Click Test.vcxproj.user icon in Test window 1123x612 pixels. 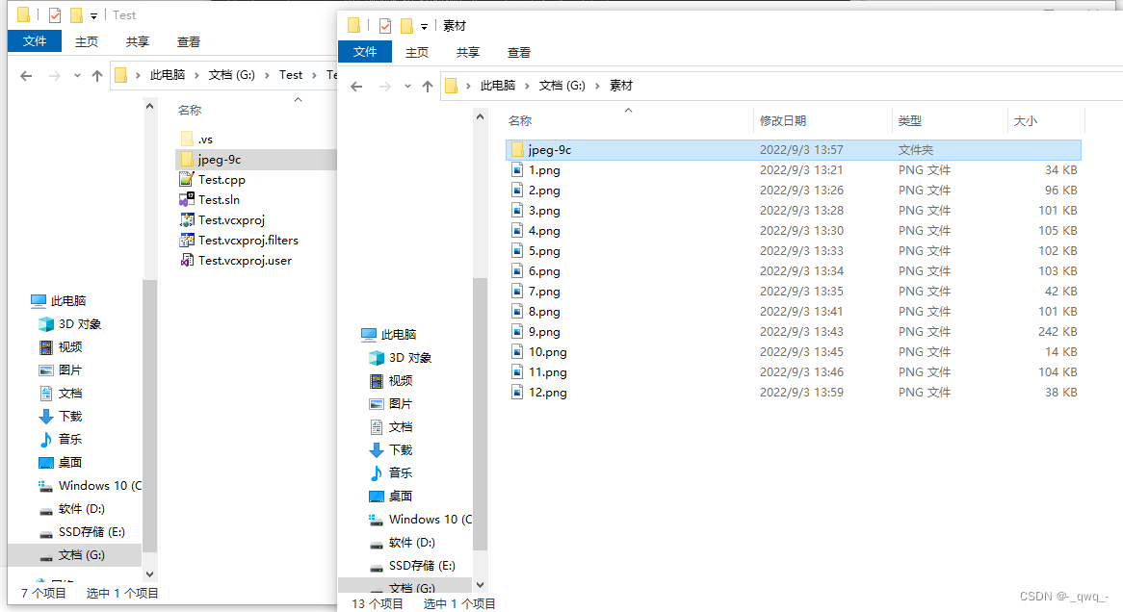186,260
